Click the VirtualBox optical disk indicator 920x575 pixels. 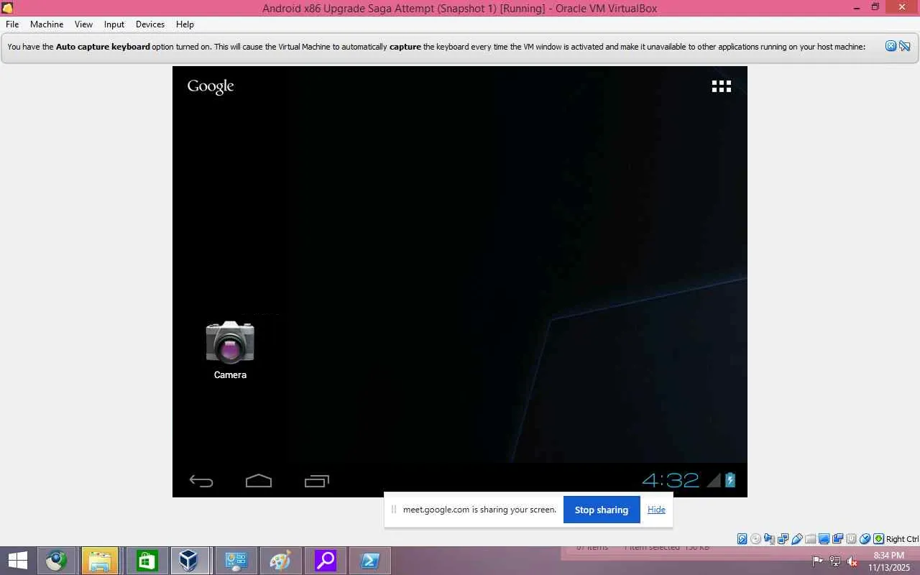point(756,539)
